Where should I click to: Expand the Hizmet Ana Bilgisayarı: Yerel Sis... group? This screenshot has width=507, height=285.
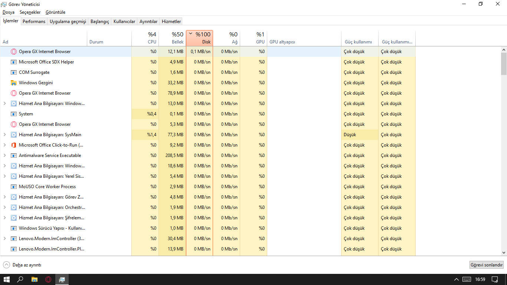(4, 176)
